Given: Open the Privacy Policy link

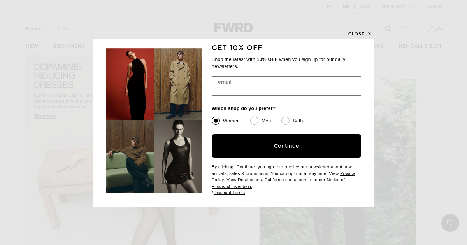Looking at the screenshot, I should pyautogui.click(x=283, y=177).
